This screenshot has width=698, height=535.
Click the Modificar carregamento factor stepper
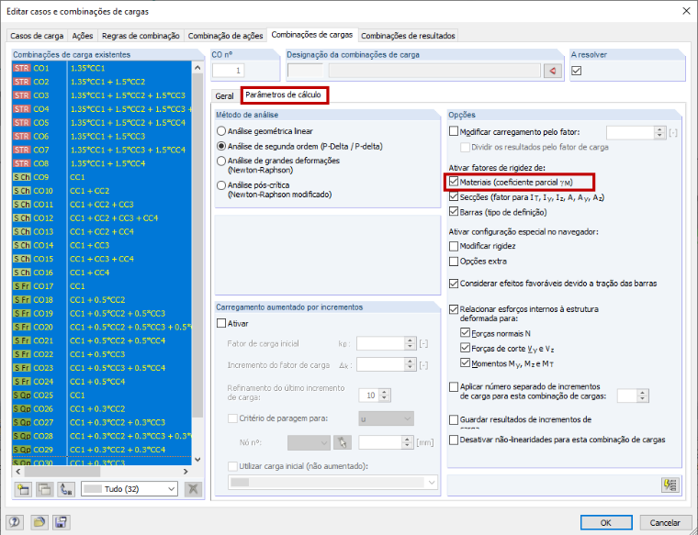point(659,132)
